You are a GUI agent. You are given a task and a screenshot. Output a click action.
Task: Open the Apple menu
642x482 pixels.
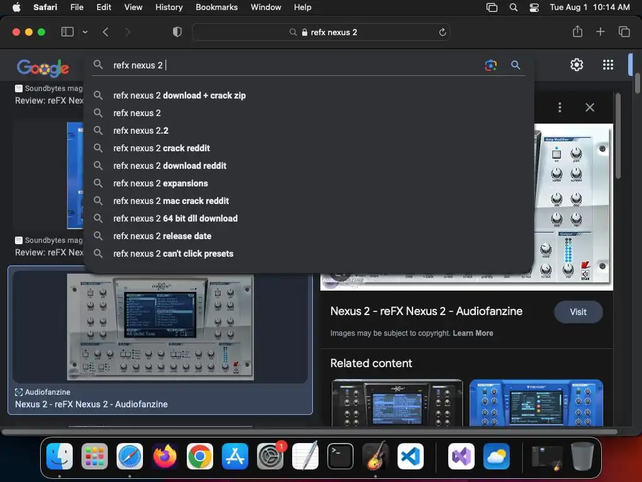[x=16, y=7]
